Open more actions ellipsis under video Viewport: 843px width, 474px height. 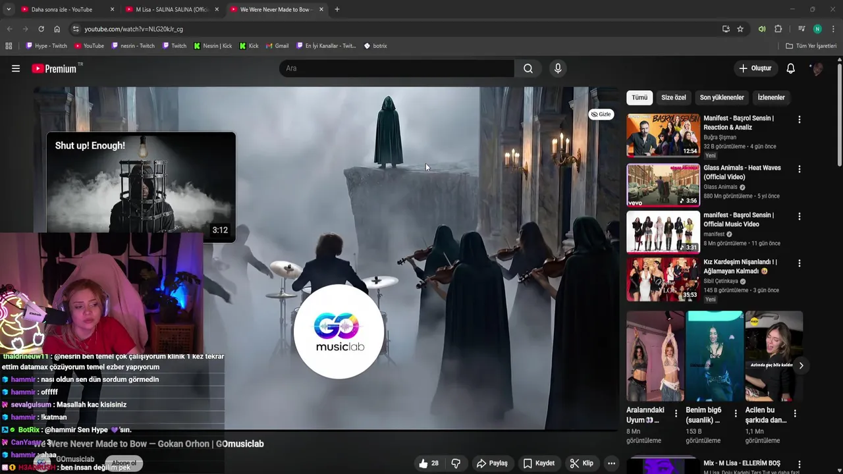point(611,463)
